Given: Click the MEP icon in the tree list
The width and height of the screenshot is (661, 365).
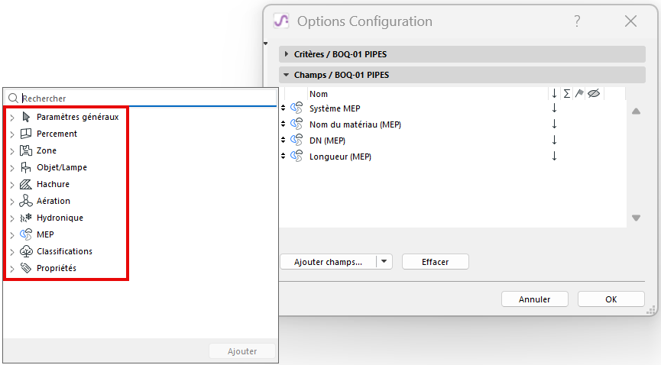Looking at the screenshot, I should point(26,234).
